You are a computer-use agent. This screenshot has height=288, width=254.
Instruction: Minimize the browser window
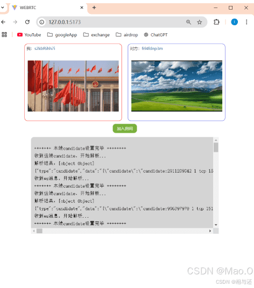click(x=215, y=8)
